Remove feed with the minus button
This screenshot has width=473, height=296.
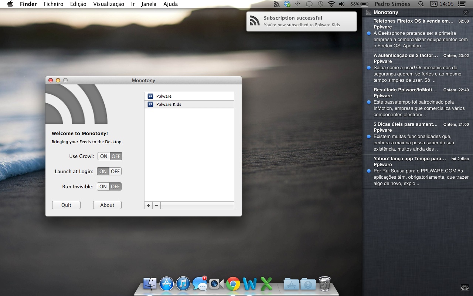click(x=157, y=205)
